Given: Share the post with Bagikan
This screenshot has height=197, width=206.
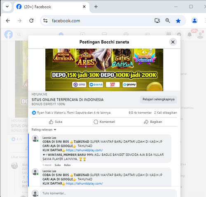Looking at the screenshot, I should (153, 122).
